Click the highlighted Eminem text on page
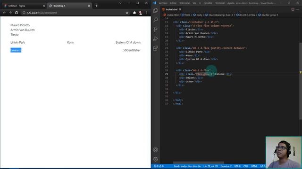The height and width of the screenshot is (169, 302). click(16, 50)
